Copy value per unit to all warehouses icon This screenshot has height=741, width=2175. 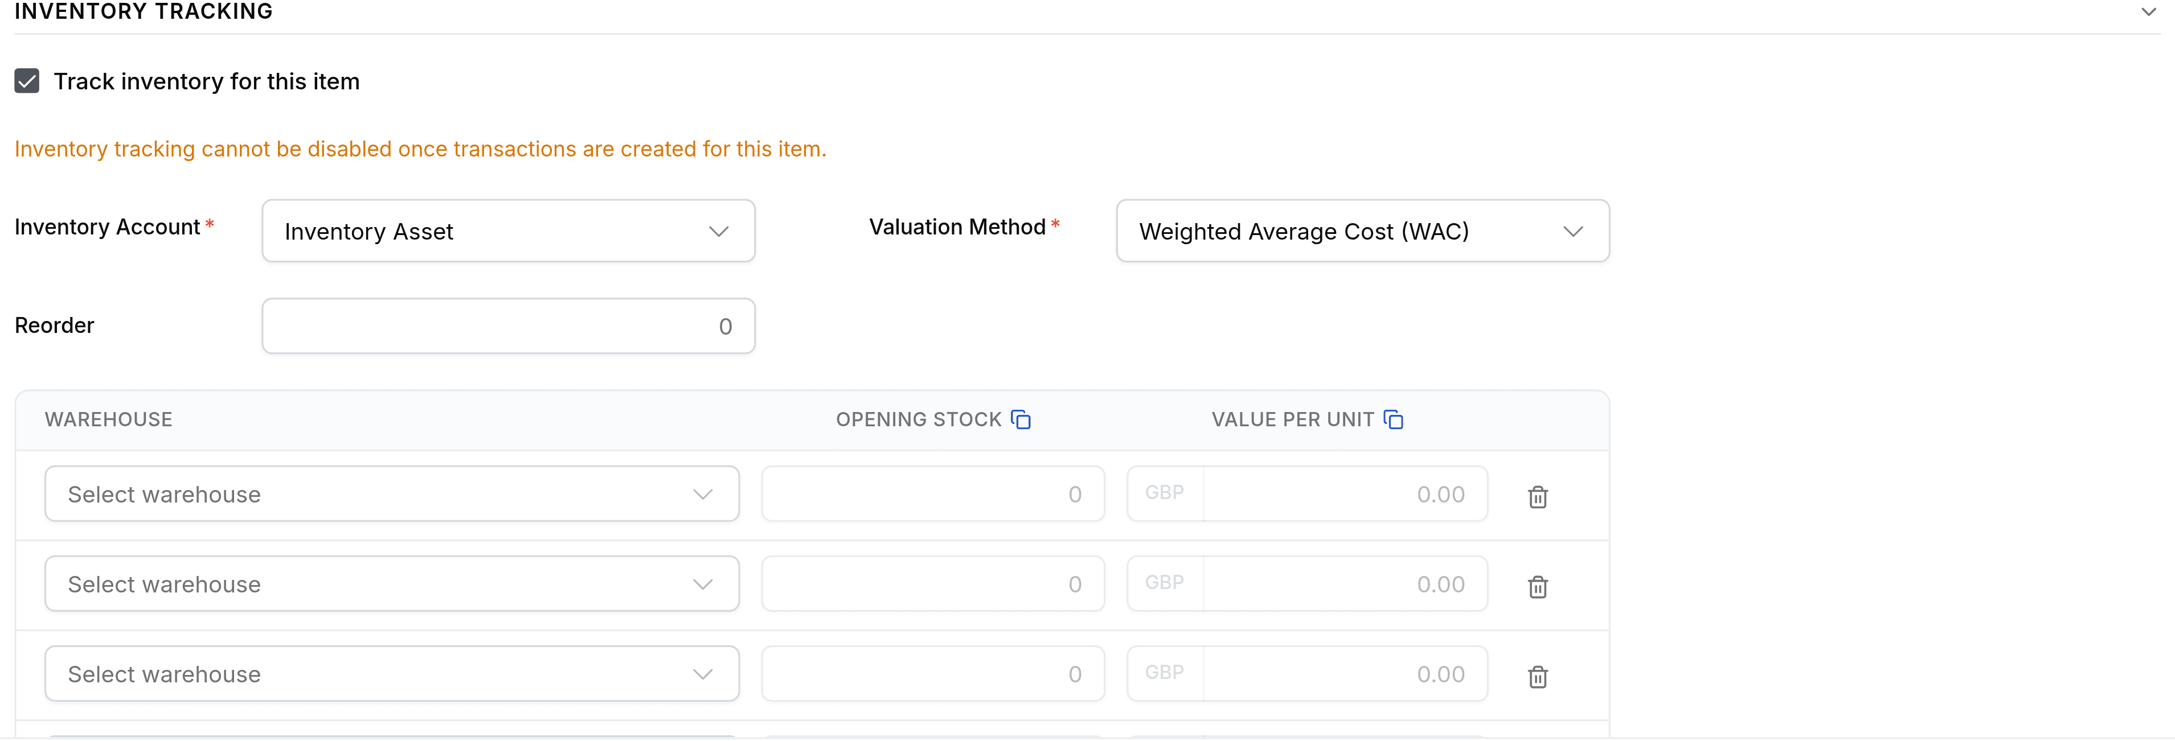[1393, 419]
